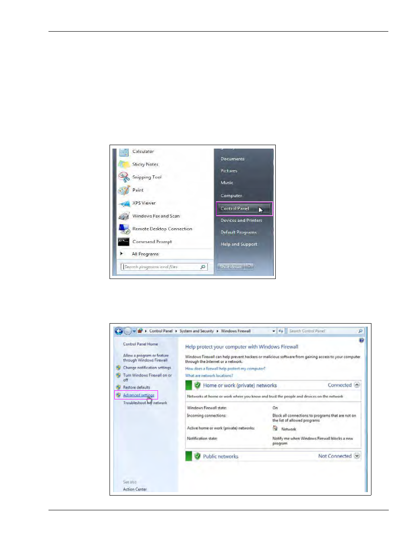413x535 pixels.
Task: Select Control Panel in Start menu
Action: pyautogui.click(x=245, y=209)
